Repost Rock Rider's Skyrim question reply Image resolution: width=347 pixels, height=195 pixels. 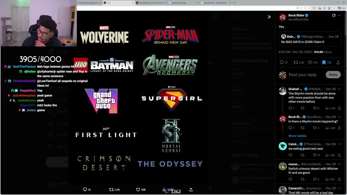303,128
